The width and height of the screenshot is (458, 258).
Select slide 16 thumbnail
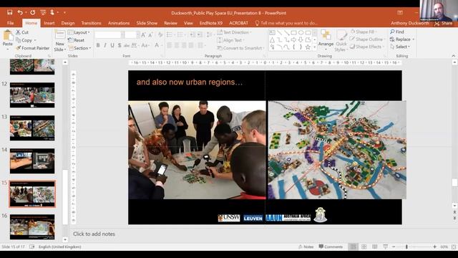pyautogui.click(x=32, y=227)
